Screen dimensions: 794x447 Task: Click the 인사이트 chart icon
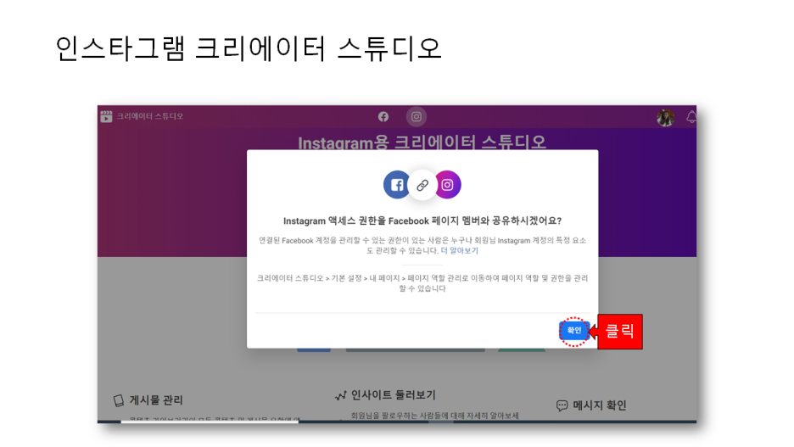(340, 395)
